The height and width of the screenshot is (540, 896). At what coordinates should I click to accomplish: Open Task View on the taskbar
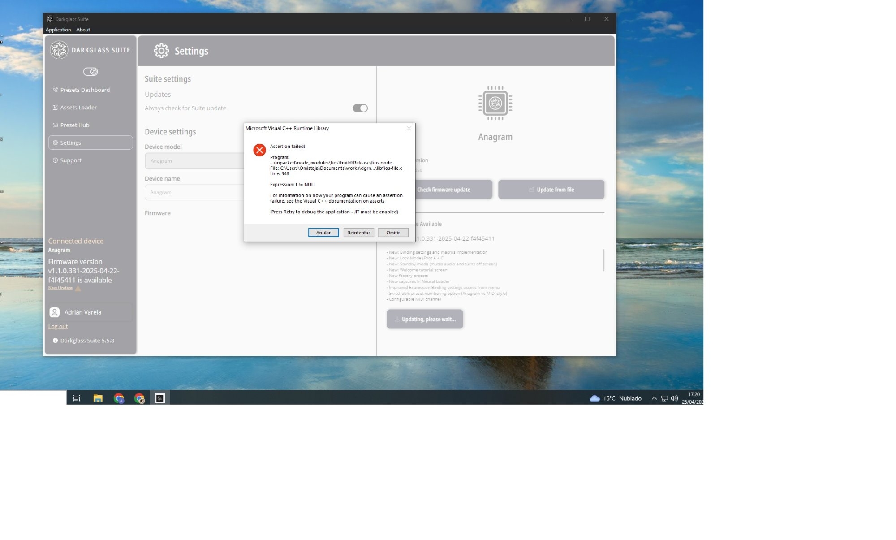(77, 398)
